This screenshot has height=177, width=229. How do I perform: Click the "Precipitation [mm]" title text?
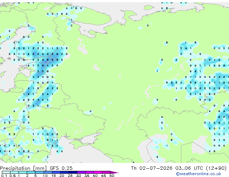(x=23, y=168)
